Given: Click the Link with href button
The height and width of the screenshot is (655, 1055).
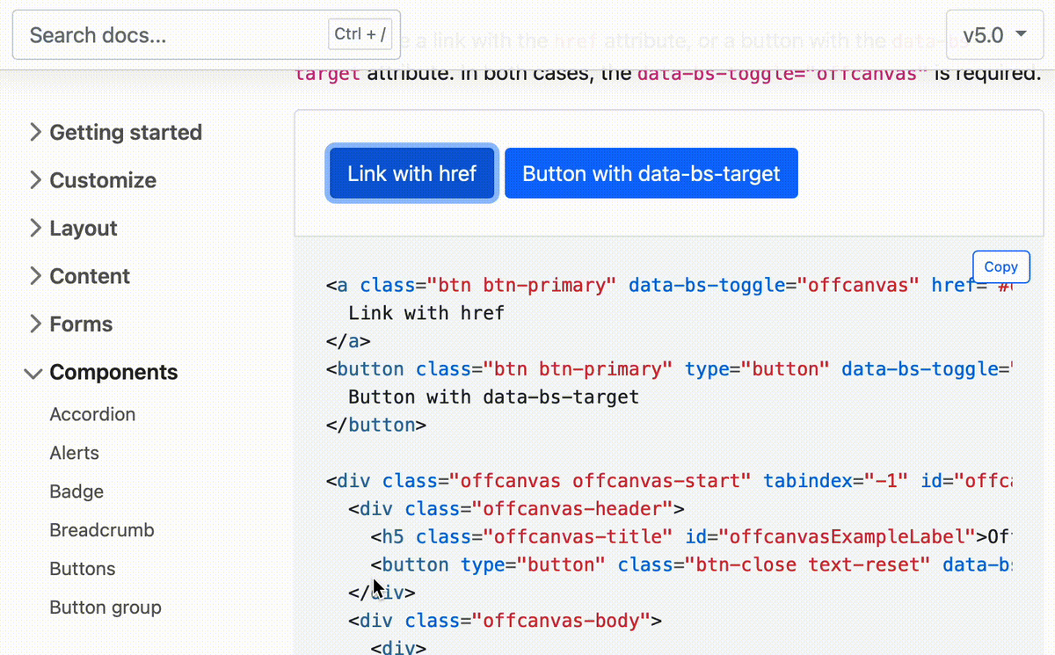Looking at the screenshot, I should [411, 173].
